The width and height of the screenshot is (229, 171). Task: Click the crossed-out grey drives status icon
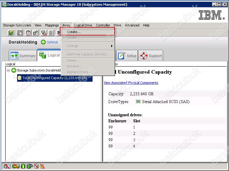coord(7,166)
